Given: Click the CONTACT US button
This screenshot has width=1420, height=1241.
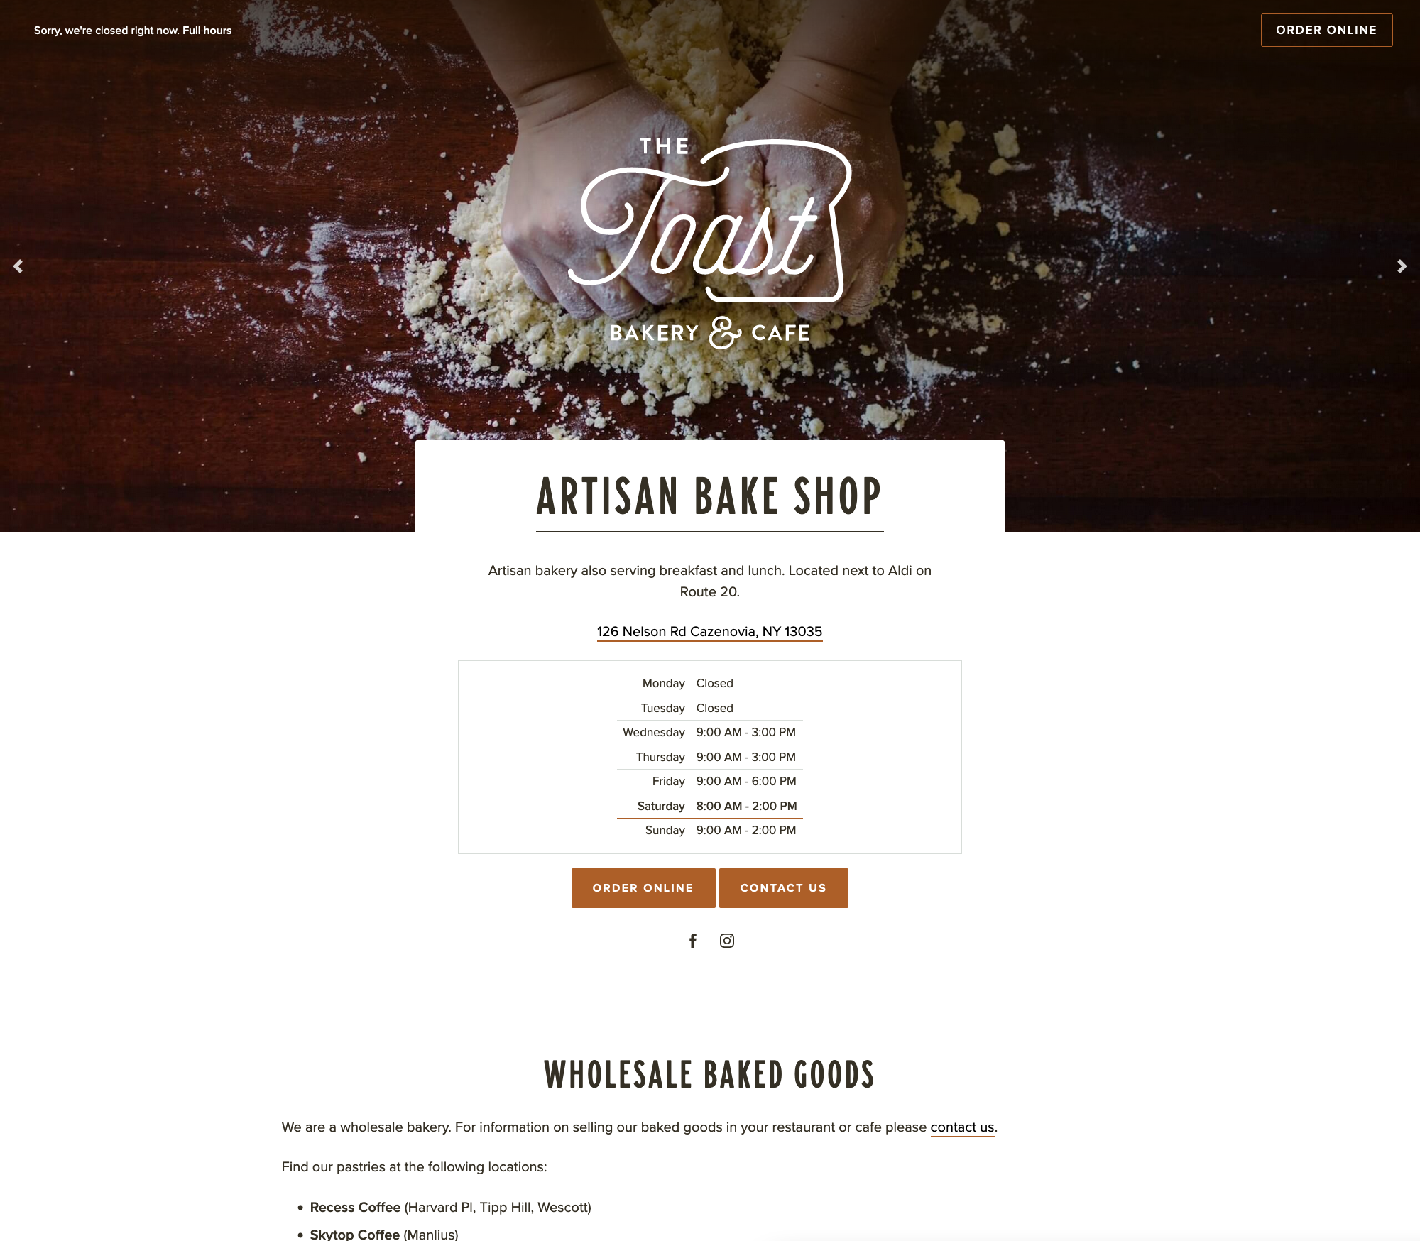Looking at the screenshot, I should click(x=784, y=887).
